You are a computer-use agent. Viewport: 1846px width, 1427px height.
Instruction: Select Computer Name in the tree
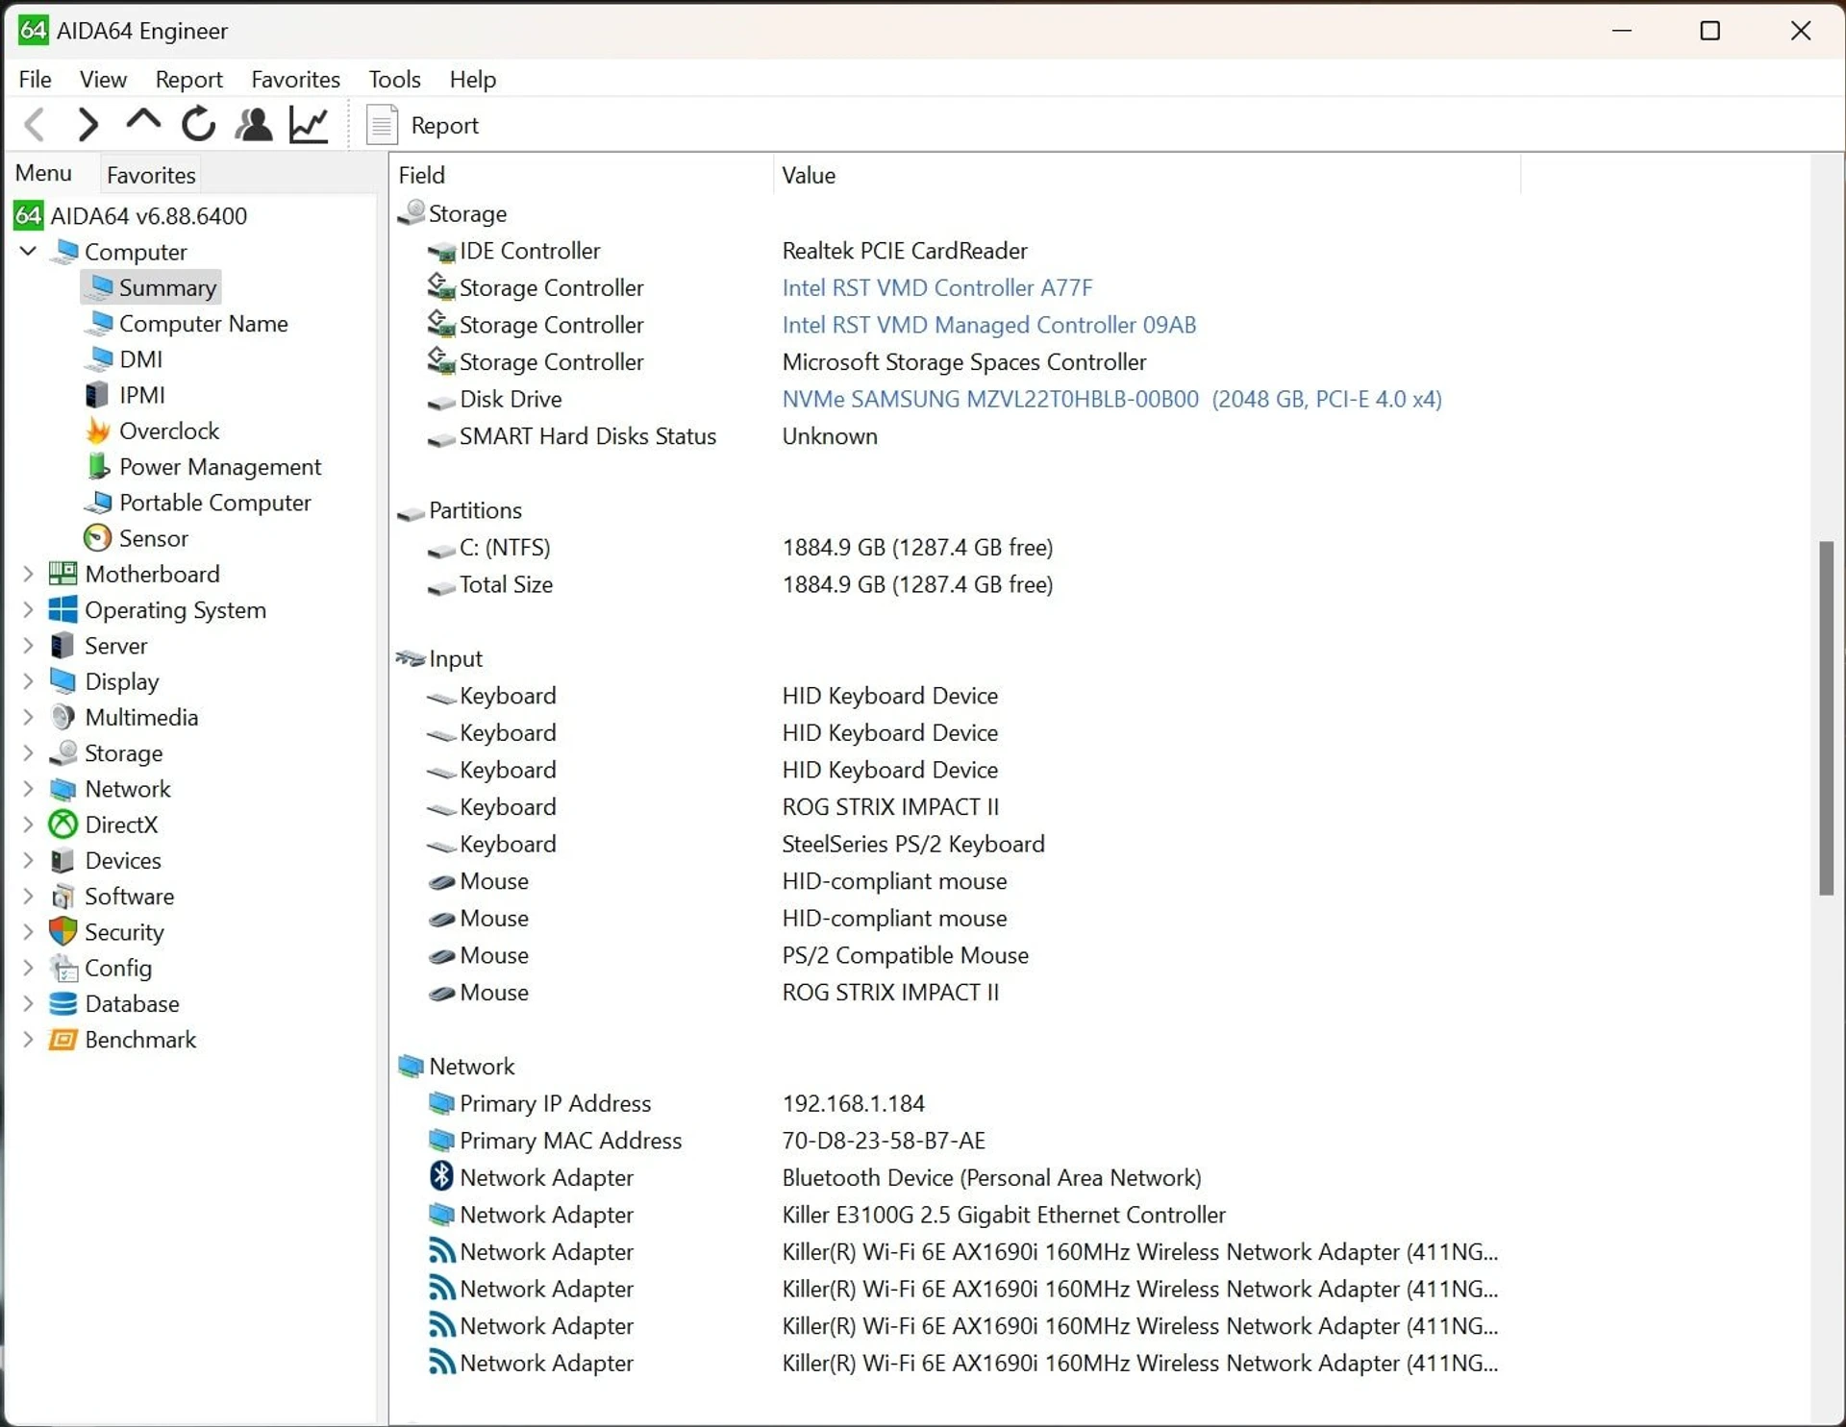pyautogui.click(x=203, y=323)
